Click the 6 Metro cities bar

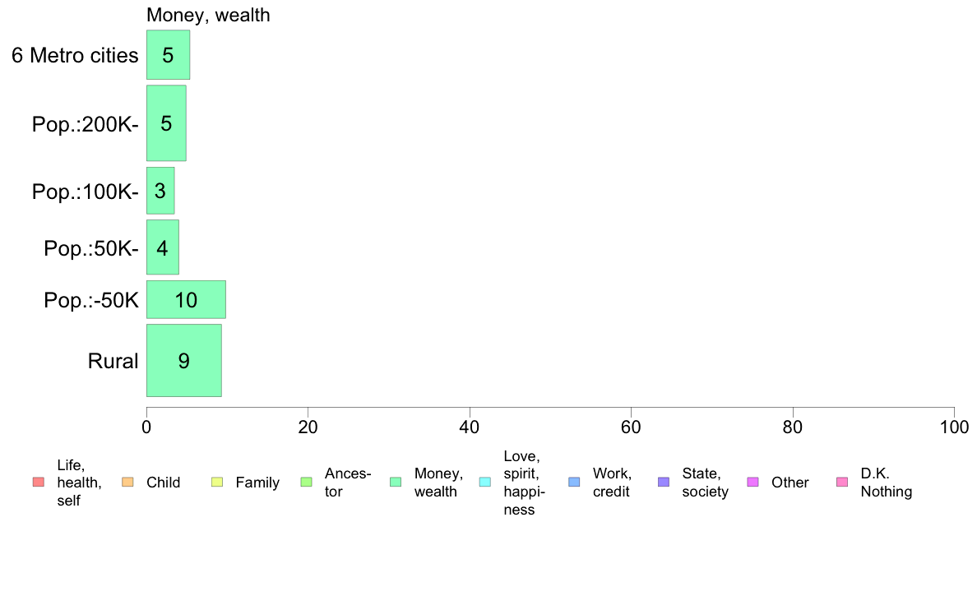pyautogui.click(x=169, y=55)
